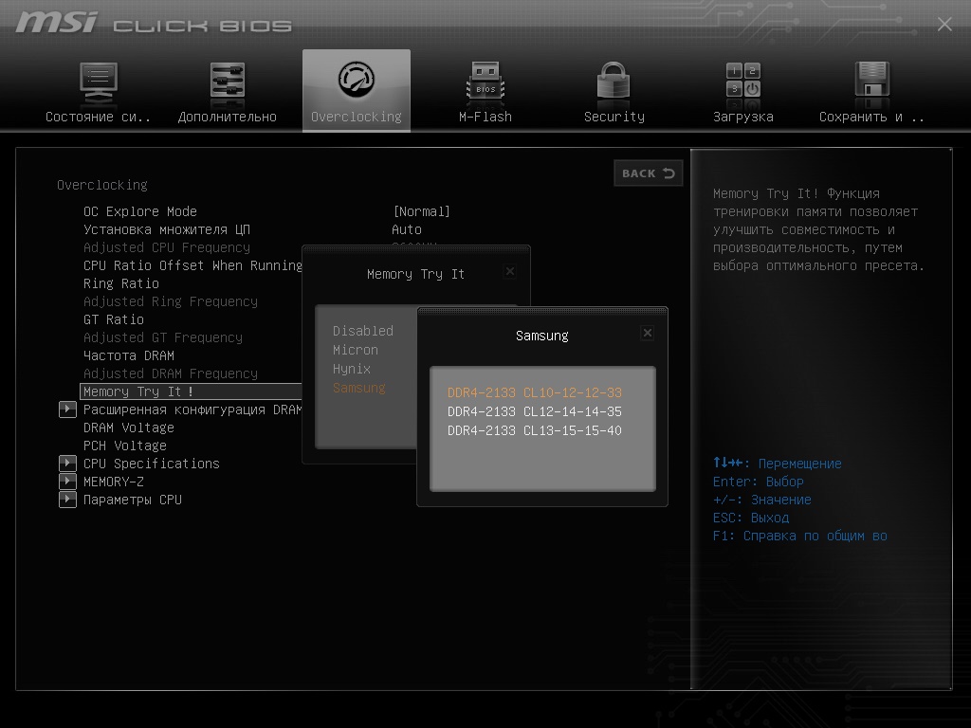Switch to the Сохранить и .. tab
Image resolution: width=971 pixels, height=728 pixels.
[x=872, y=117]
